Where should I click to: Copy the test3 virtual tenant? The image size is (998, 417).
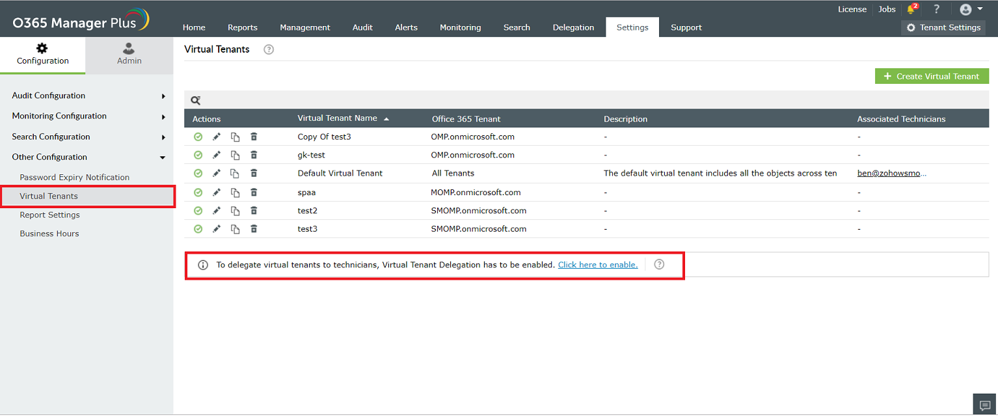236,229
